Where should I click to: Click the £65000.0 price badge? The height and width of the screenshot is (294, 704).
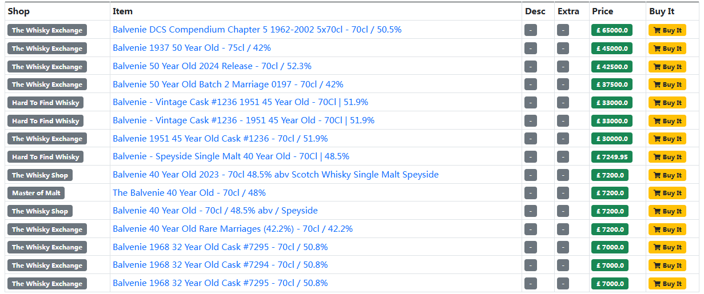pyautogui.click(x=611, y=30)
